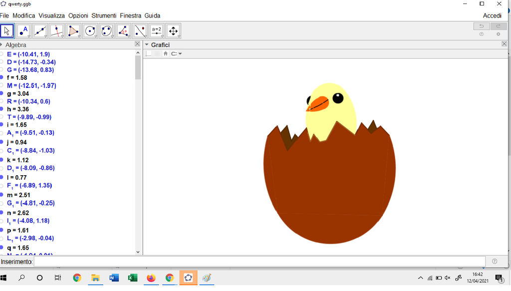Screen dimensions: 511x291
Task: Open the Visualizza menu
Action: point(51,15)
